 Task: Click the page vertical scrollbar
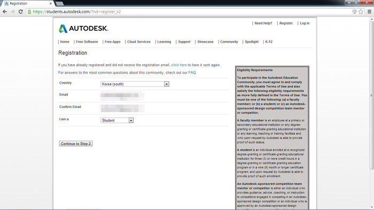[x=371, y=96]
